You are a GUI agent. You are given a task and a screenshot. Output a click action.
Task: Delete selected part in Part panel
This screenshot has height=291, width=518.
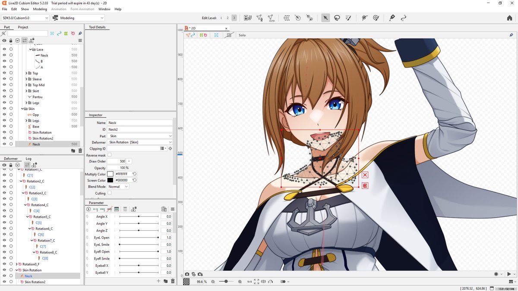(x=79, y=150)
